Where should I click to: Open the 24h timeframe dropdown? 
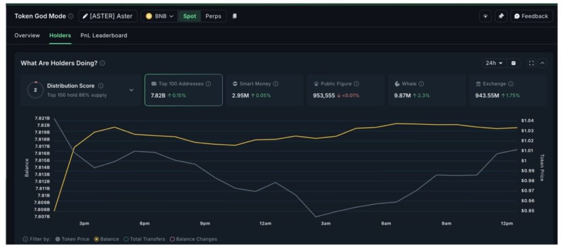pyautogui.click(x=494, y=63)
